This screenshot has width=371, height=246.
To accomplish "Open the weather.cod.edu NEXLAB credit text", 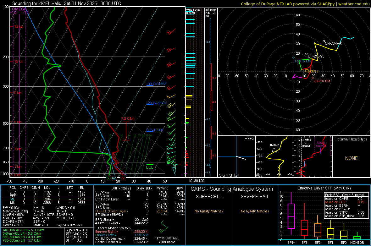I will tap(305, 4).
